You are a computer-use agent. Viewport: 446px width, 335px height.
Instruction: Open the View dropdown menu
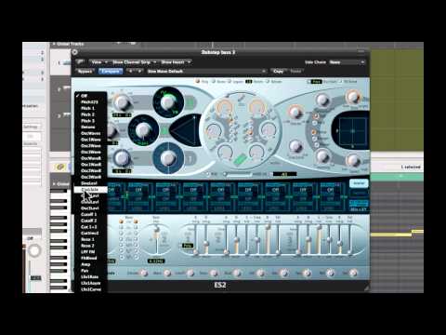(x=99, y=62)
